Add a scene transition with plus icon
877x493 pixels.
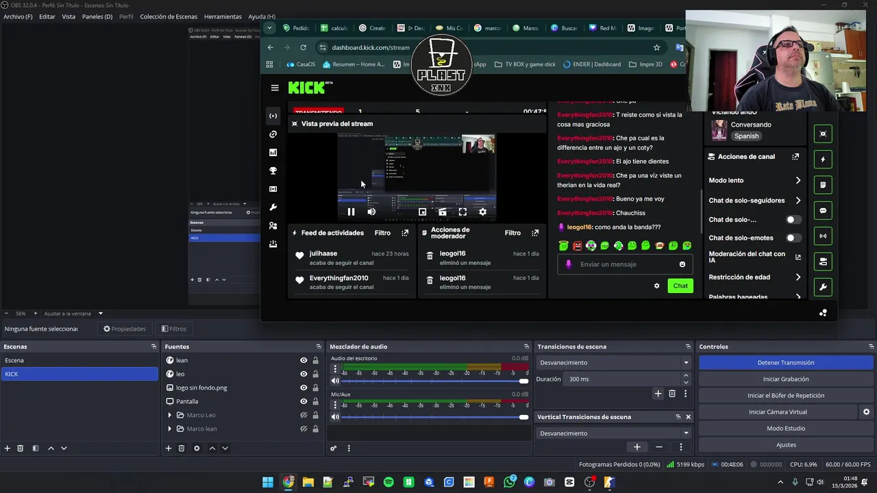tap(658, 394)
